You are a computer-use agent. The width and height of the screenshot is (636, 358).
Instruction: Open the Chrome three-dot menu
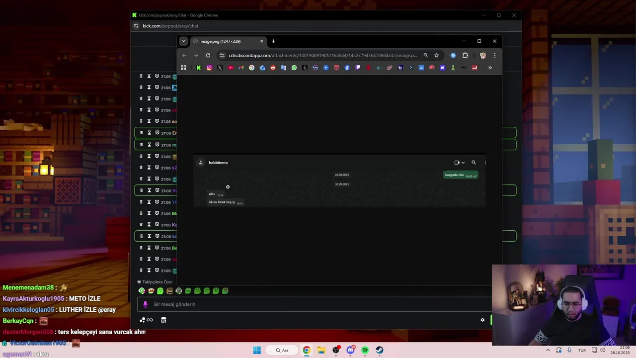[x=495, y=55]
